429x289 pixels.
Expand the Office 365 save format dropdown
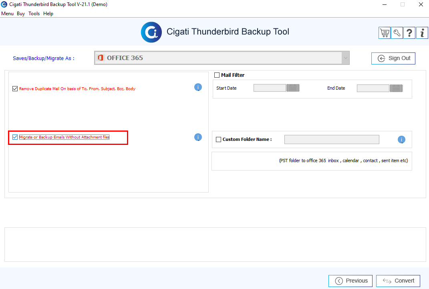click(346, 58)
